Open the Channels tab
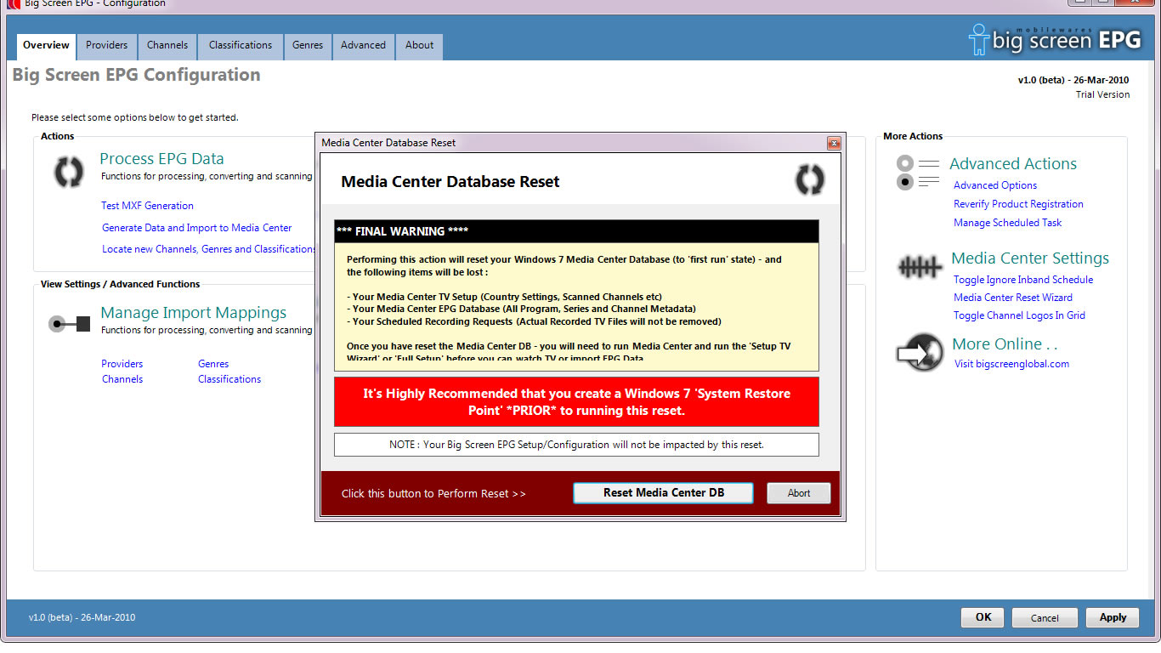Viewport: 1161px width, 653px height. (167, 46)
